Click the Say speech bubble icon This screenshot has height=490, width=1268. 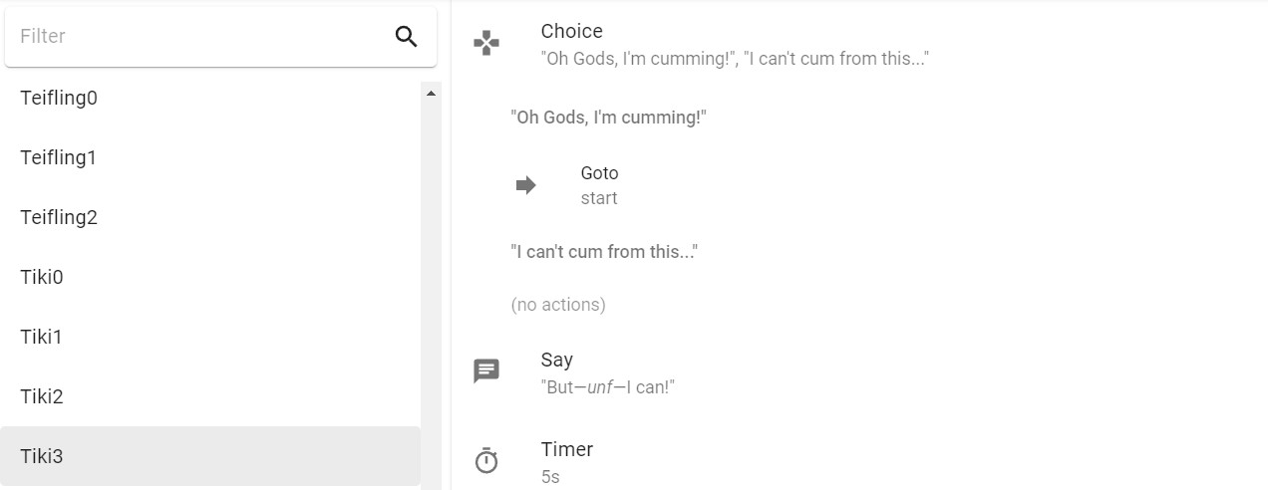point(486,371)
